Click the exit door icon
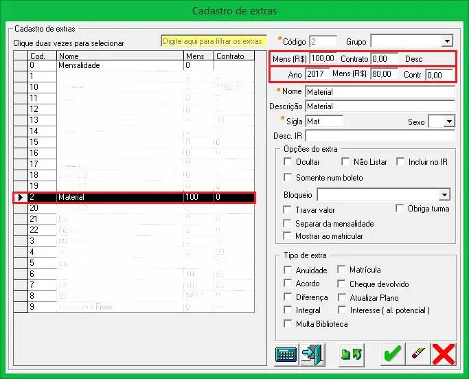This screenshot has height=379, width=469. coord(312,354)
